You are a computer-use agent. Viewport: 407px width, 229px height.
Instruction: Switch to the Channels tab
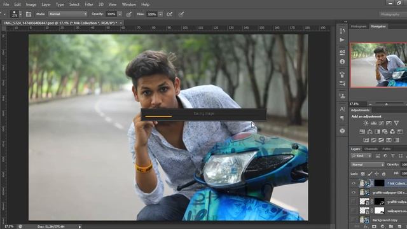(371, 149)
